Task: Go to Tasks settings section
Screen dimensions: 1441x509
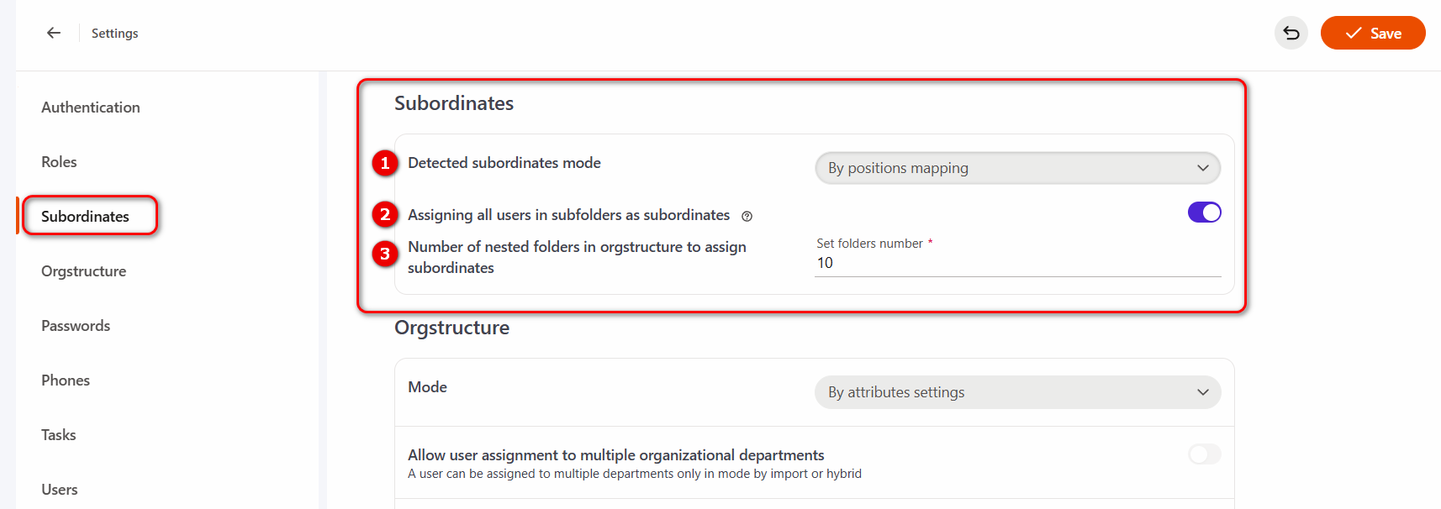Action: (59, 435)
